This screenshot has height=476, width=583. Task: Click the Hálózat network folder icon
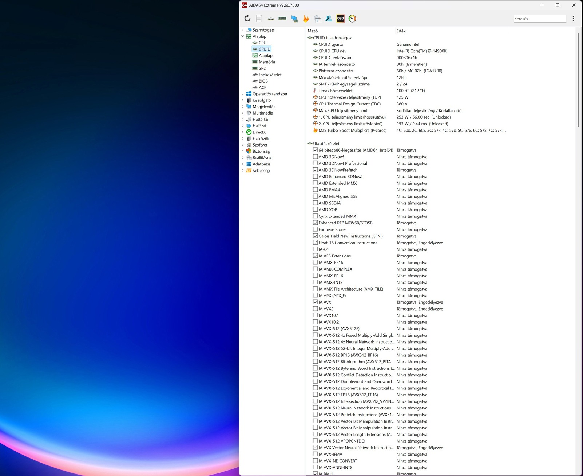(249, 126)
